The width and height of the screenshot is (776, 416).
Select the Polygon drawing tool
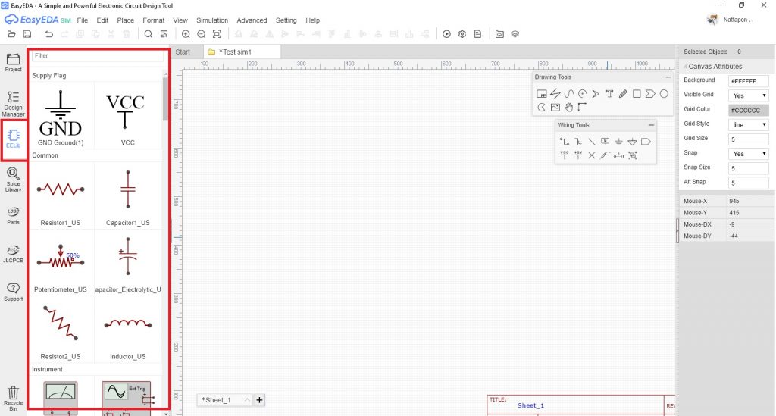650,93
